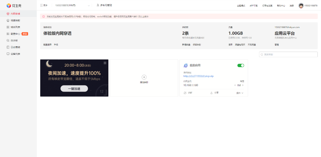Open 日志查询 in the sidebar
Screen dimensions: 321x157
pos(15,47)
